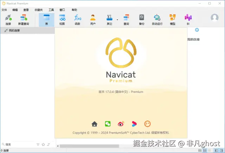Open the 函数 f(x) function list
Viewport: 225px width, 153px height.
click(x=77, y=20)
